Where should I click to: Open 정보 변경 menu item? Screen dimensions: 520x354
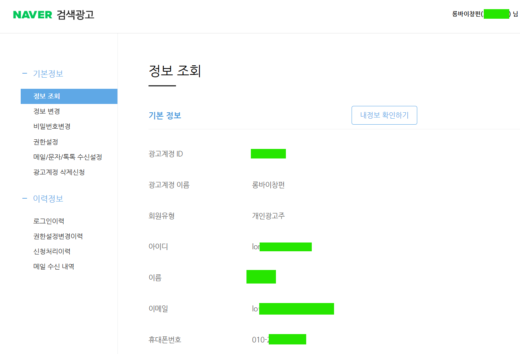click(x=47, y=111)
